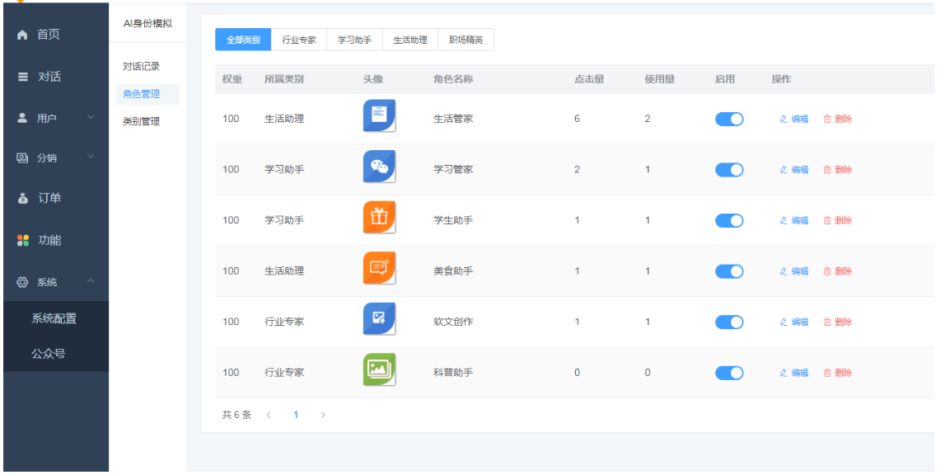Viewport: 941px width, 475px height.
Task: Open 类别管理 submenu item
Action: click(142, 121)
